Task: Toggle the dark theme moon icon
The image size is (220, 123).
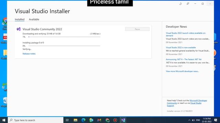Action: point(180,4)
